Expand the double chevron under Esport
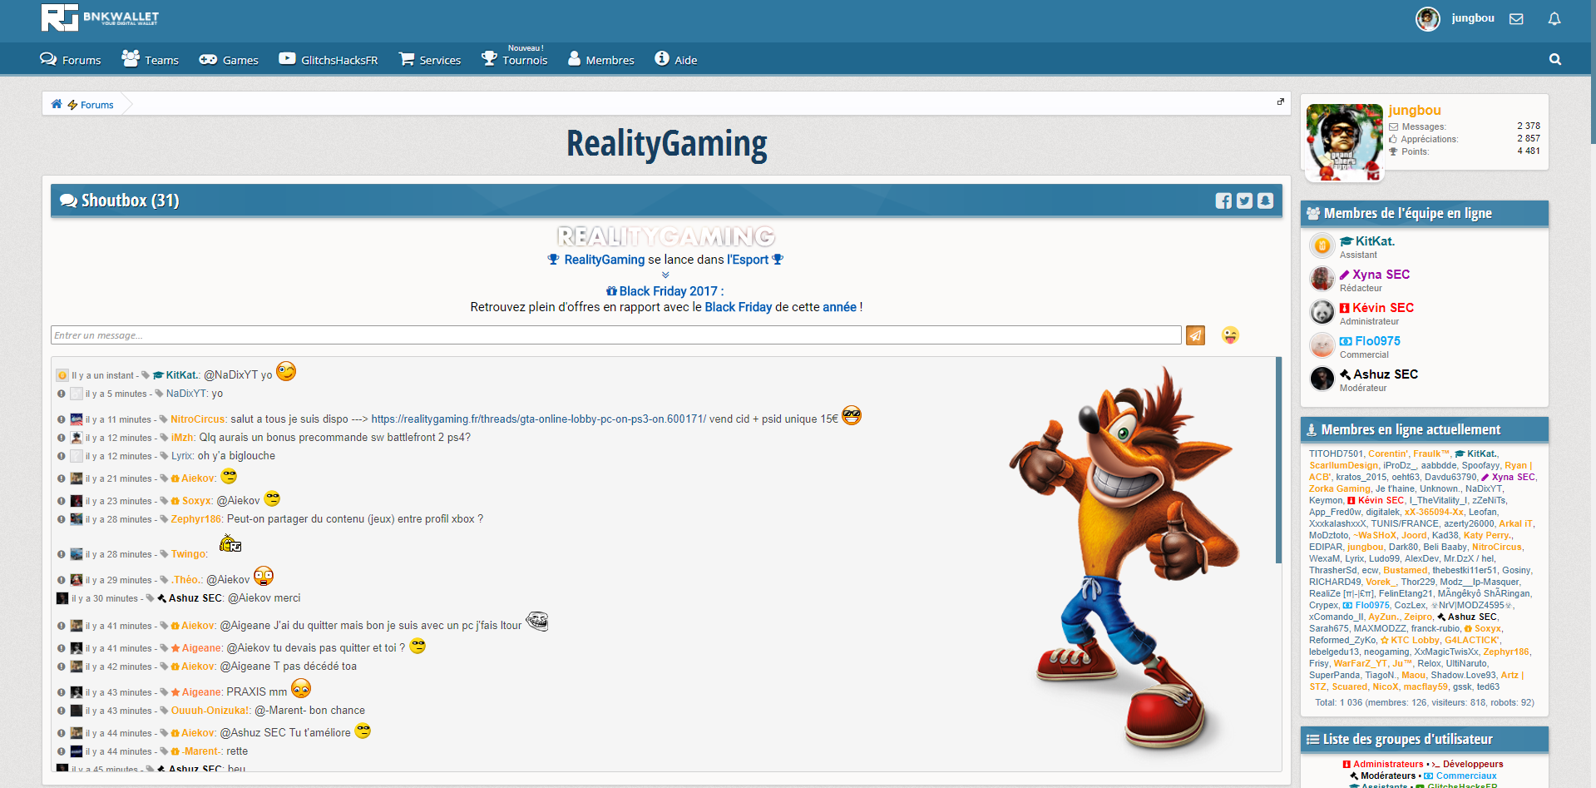 tap(665, 275)
